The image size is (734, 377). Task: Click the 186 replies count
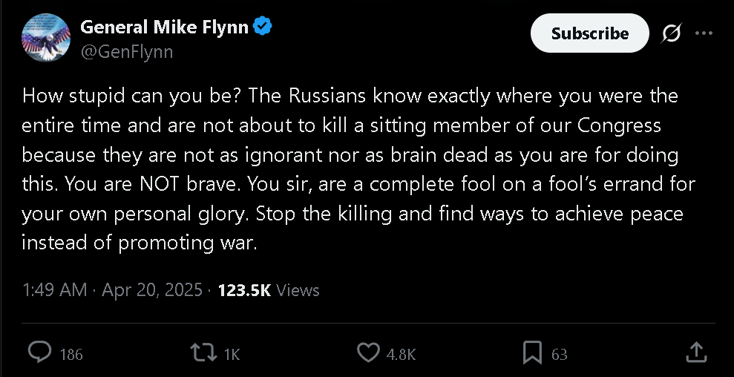point(71,355)
